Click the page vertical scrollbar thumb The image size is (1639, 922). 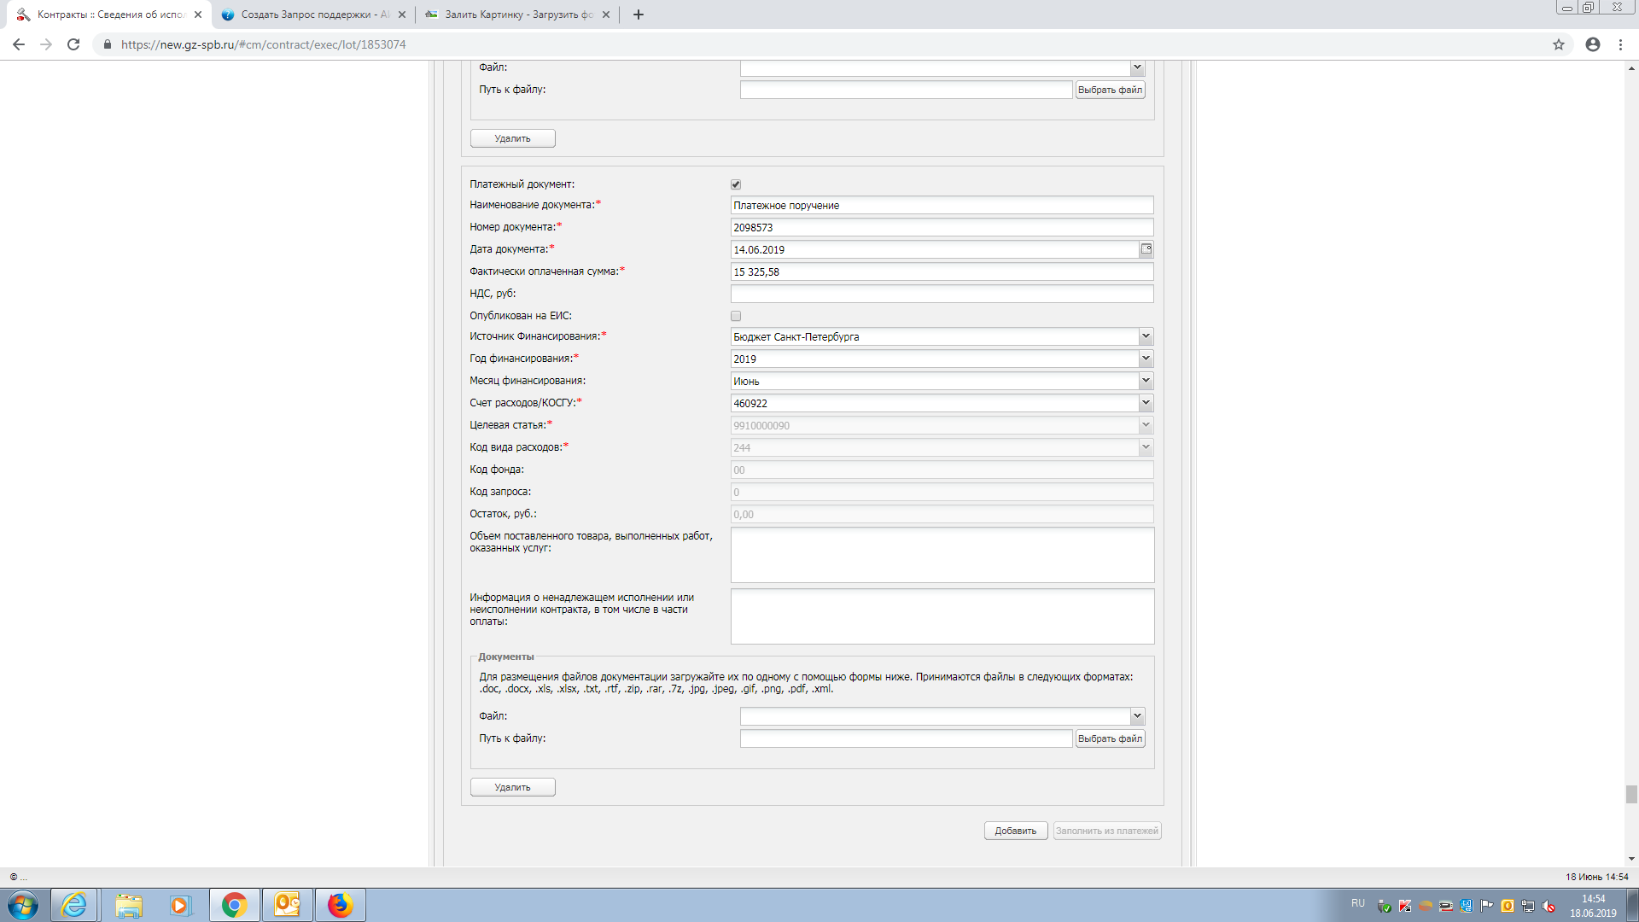point(1631,794)
